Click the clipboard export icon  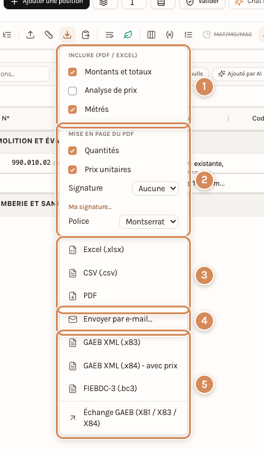coord(86,35)
